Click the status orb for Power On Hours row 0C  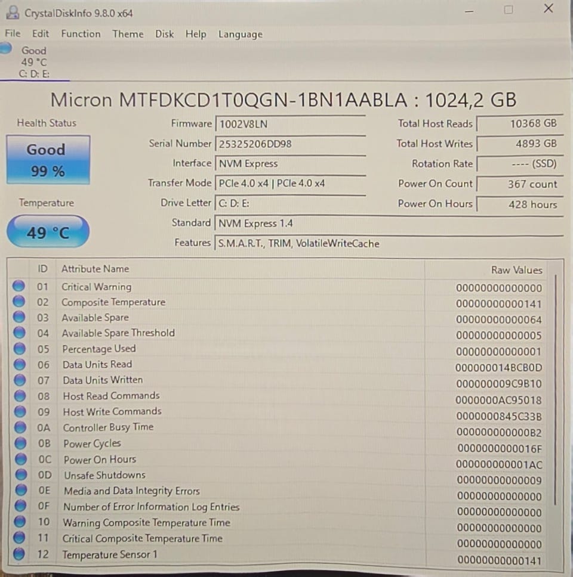pyautogui.click(x=21, y=459)
